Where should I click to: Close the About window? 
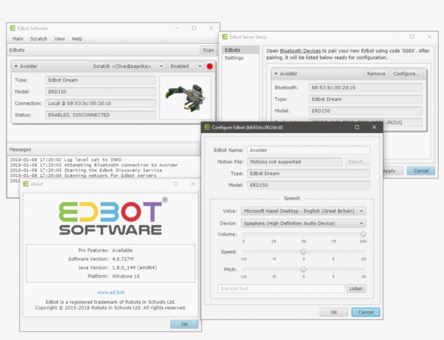(193, 184)
